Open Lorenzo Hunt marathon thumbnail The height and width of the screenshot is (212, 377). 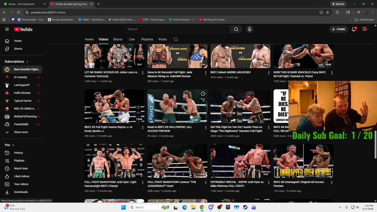click(177, 161)
